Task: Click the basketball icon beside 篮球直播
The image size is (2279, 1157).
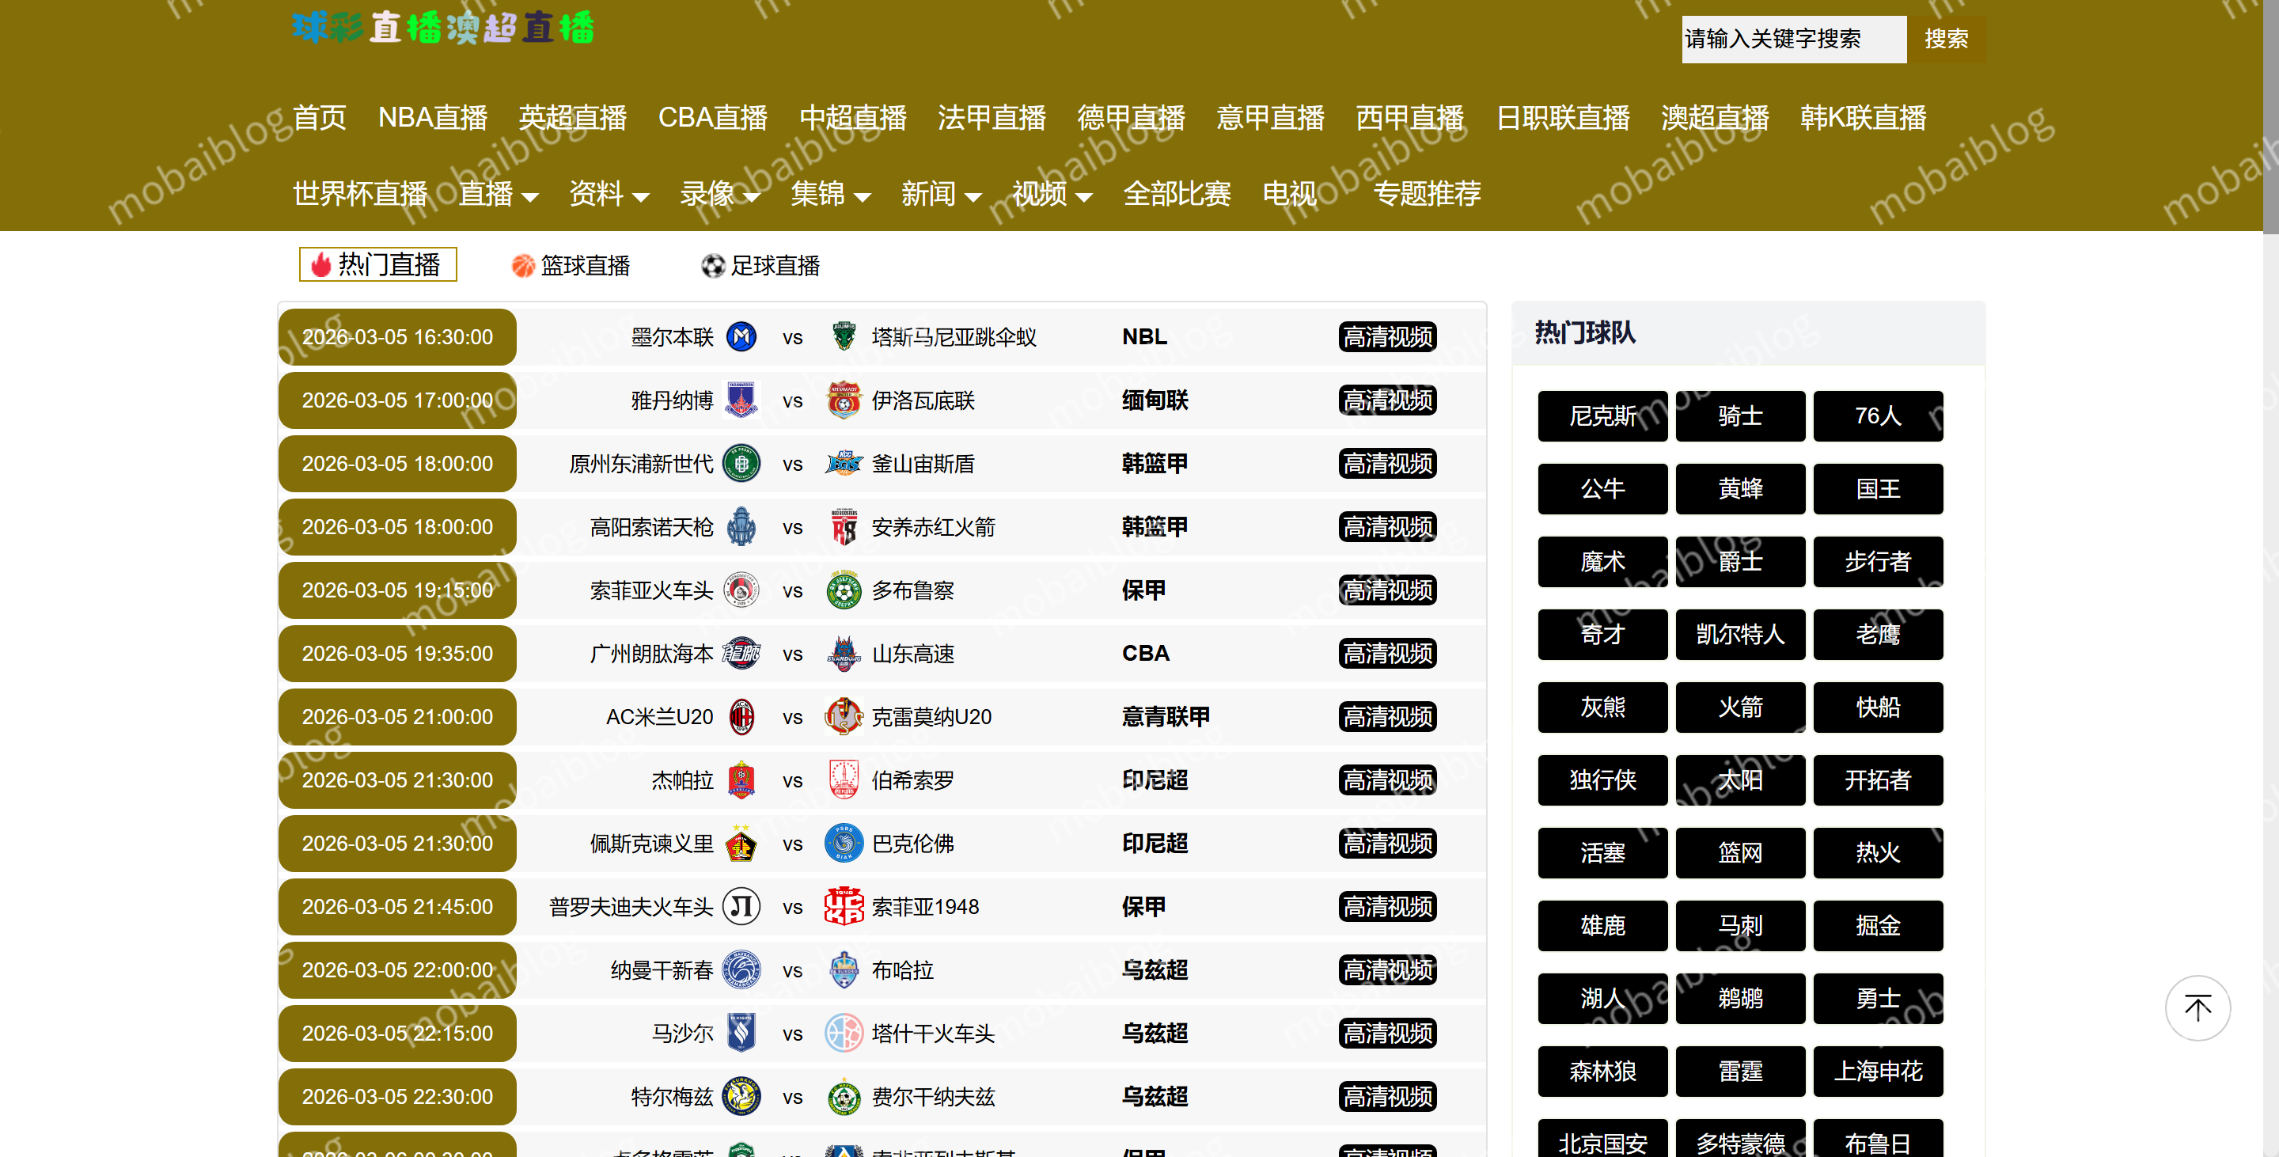Action: (x=523, y=265)
